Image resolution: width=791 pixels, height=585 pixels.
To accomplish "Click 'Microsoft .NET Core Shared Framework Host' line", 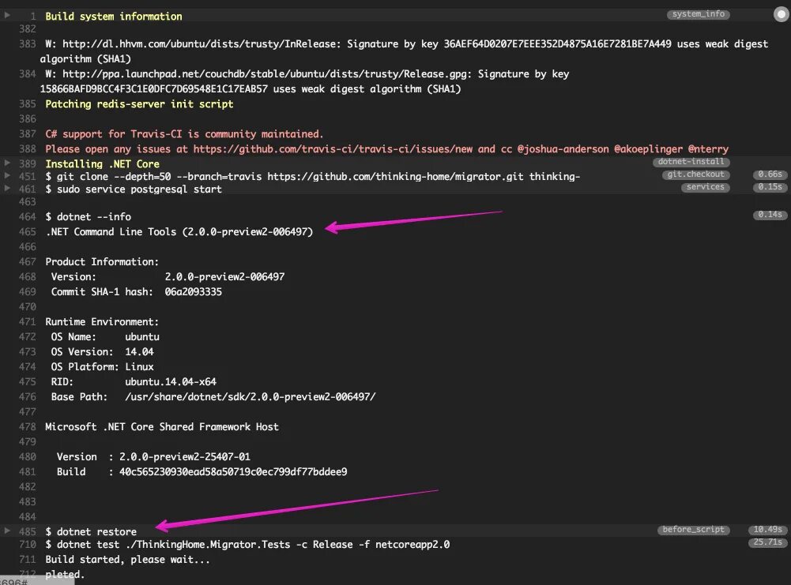I will pos(161,427).
